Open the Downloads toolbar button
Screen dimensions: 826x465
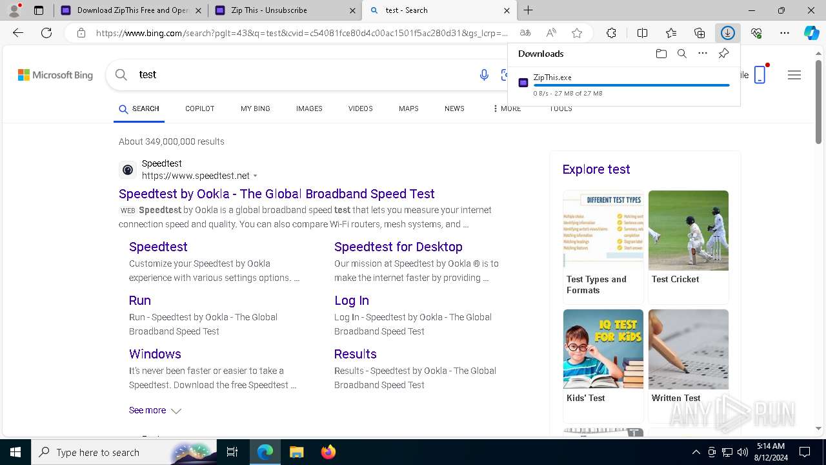[x=728, y=33]
